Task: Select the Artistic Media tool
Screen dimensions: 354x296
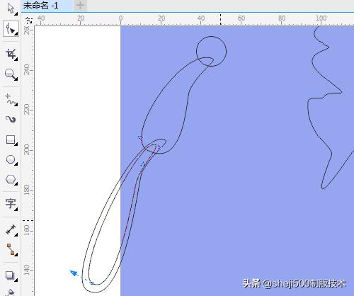Action: coord(11,120)
